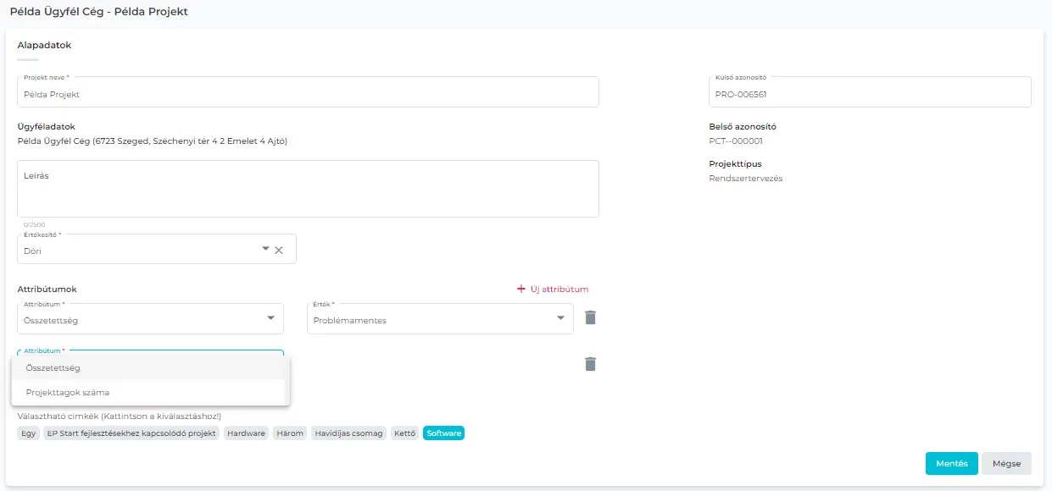Save the project with Mentés button
This screenshot has height=491, width=1052.
click(x=951, y=464)
